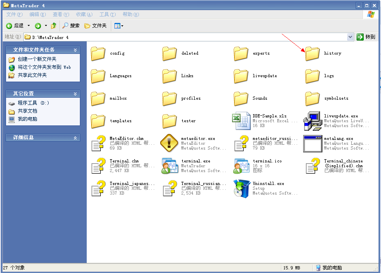
Task: Select the metalang.exe icon
Action: (313, 143)
